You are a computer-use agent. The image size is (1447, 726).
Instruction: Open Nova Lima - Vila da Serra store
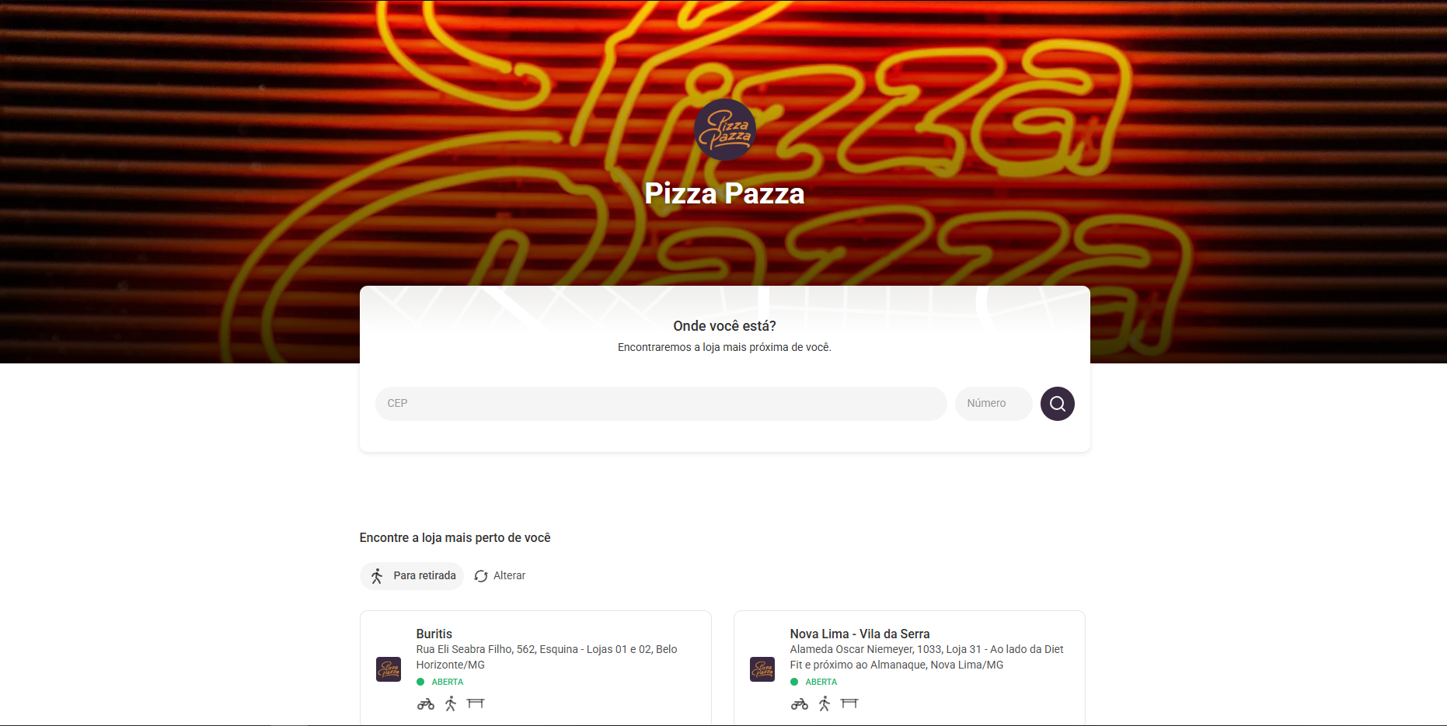coord(859,634)
